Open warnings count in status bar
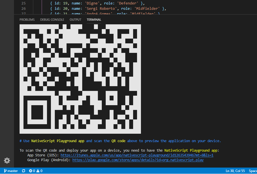257x174 pixels. pos(39,171)
